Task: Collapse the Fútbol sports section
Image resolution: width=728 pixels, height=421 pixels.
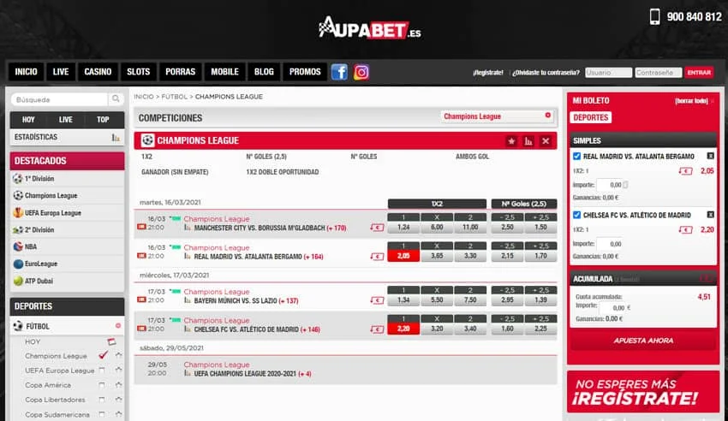Action: (118, 326)
